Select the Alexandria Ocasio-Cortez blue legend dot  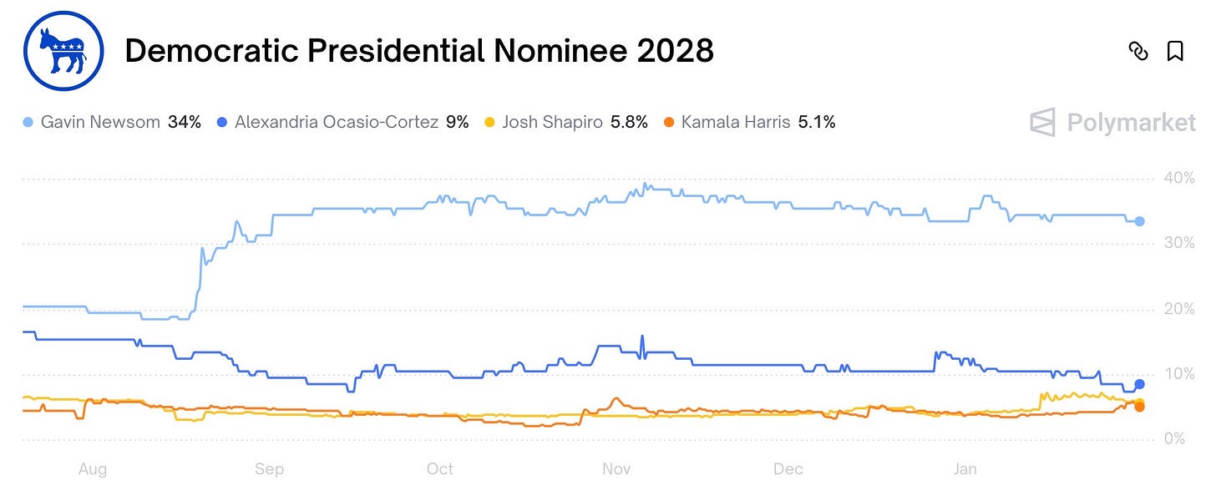point(223,123)
